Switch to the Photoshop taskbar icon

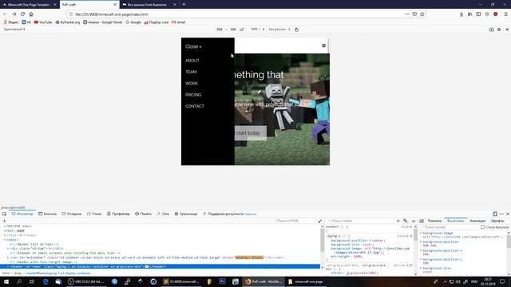point(223,281)
